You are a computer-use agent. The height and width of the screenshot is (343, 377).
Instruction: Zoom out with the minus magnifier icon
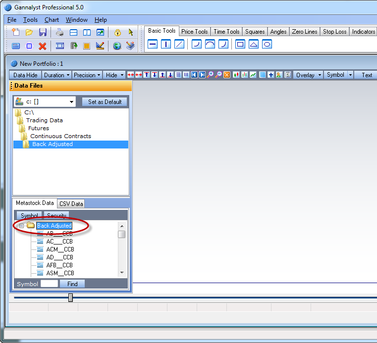click(218, 75)
